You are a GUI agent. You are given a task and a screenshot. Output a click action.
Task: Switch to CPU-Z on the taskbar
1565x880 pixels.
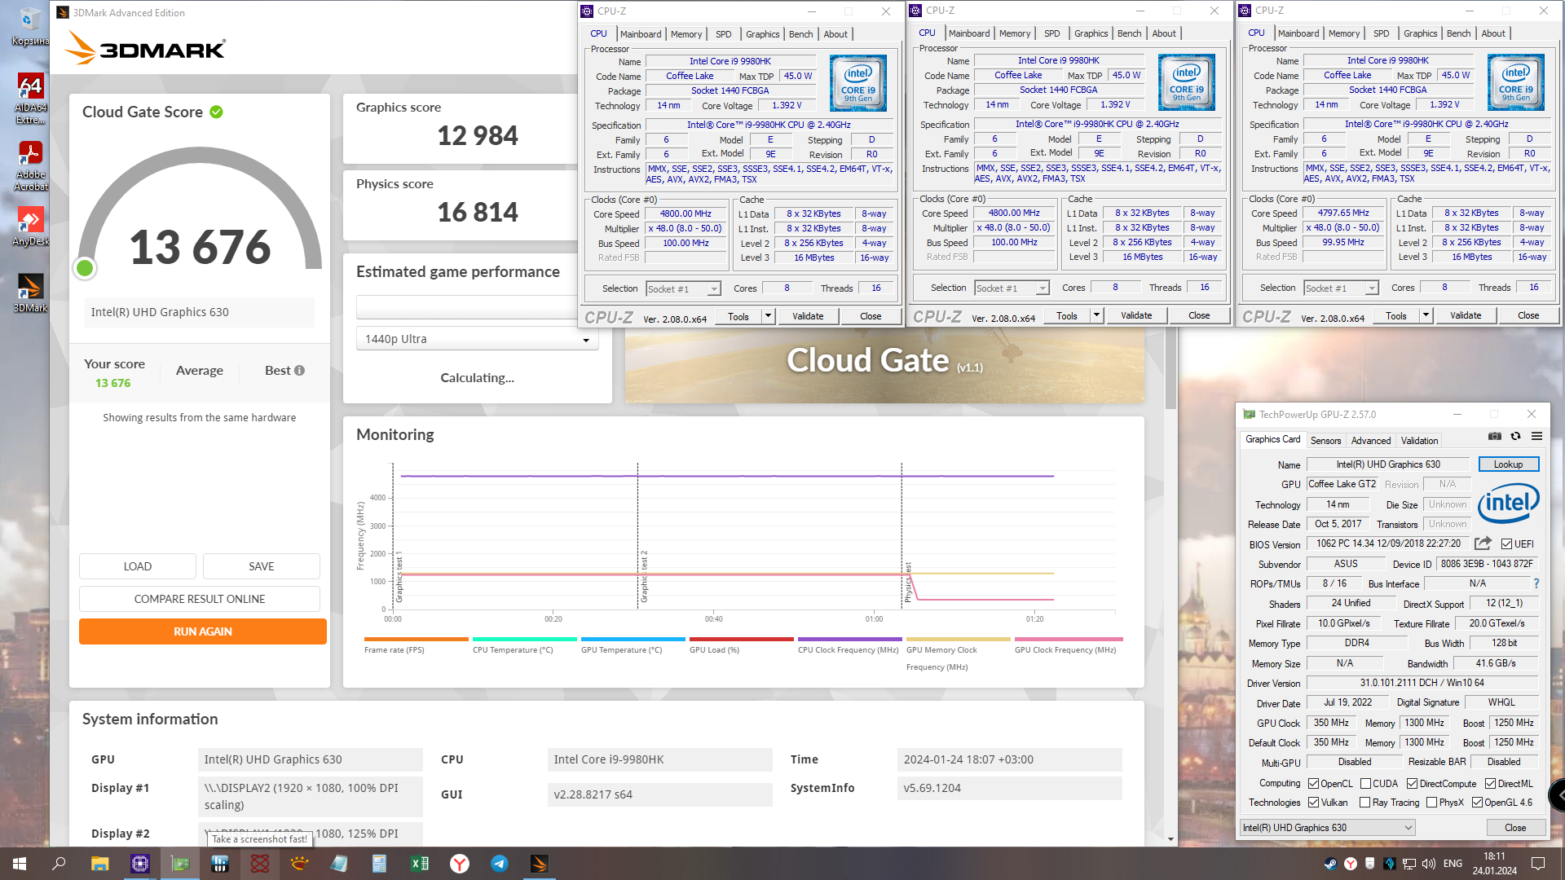[139, 864]
